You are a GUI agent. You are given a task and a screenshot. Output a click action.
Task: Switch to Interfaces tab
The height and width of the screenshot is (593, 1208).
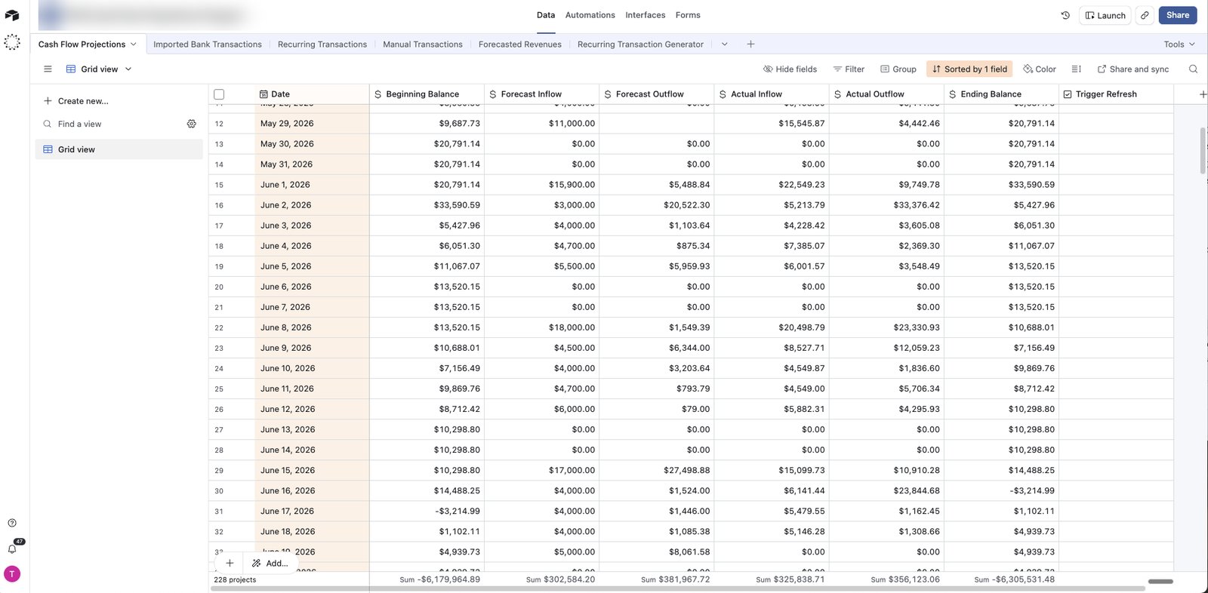646,15
